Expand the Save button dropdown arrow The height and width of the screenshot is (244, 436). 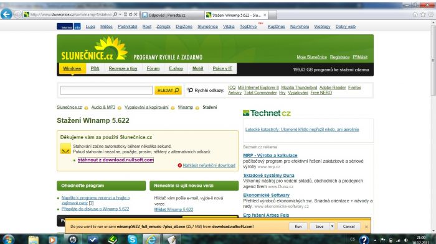point(332,226)
